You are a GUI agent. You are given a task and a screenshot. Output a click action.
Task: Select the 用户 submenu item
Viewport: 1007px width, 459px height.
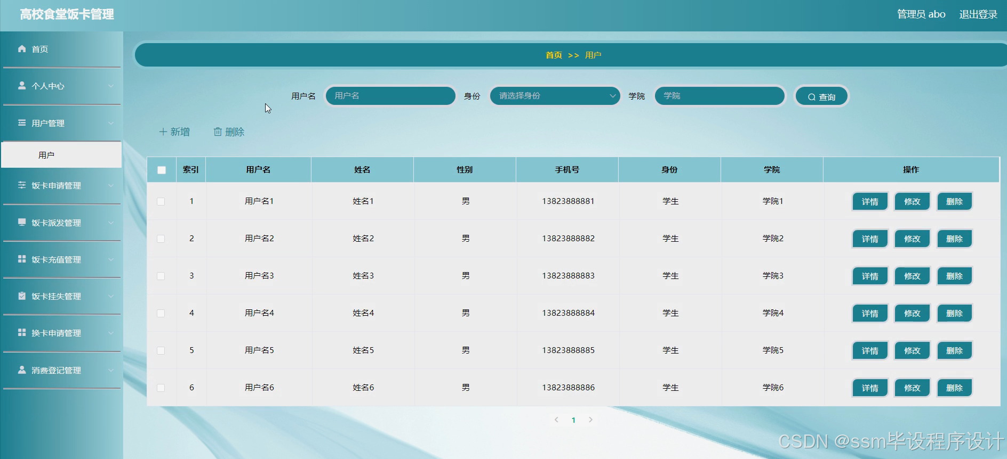62,155
